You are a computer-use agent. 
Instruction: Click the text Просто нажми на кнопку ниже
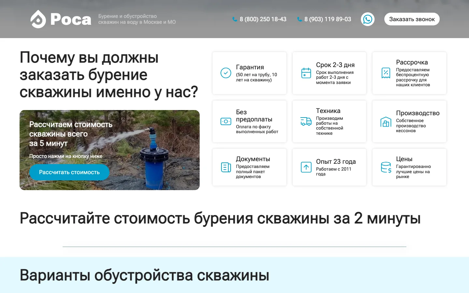point(66,156)
